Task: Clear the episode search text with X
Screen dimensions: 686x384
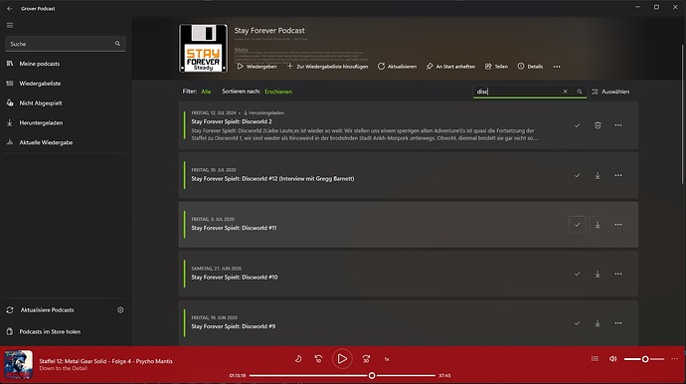Action: point(566,92)
